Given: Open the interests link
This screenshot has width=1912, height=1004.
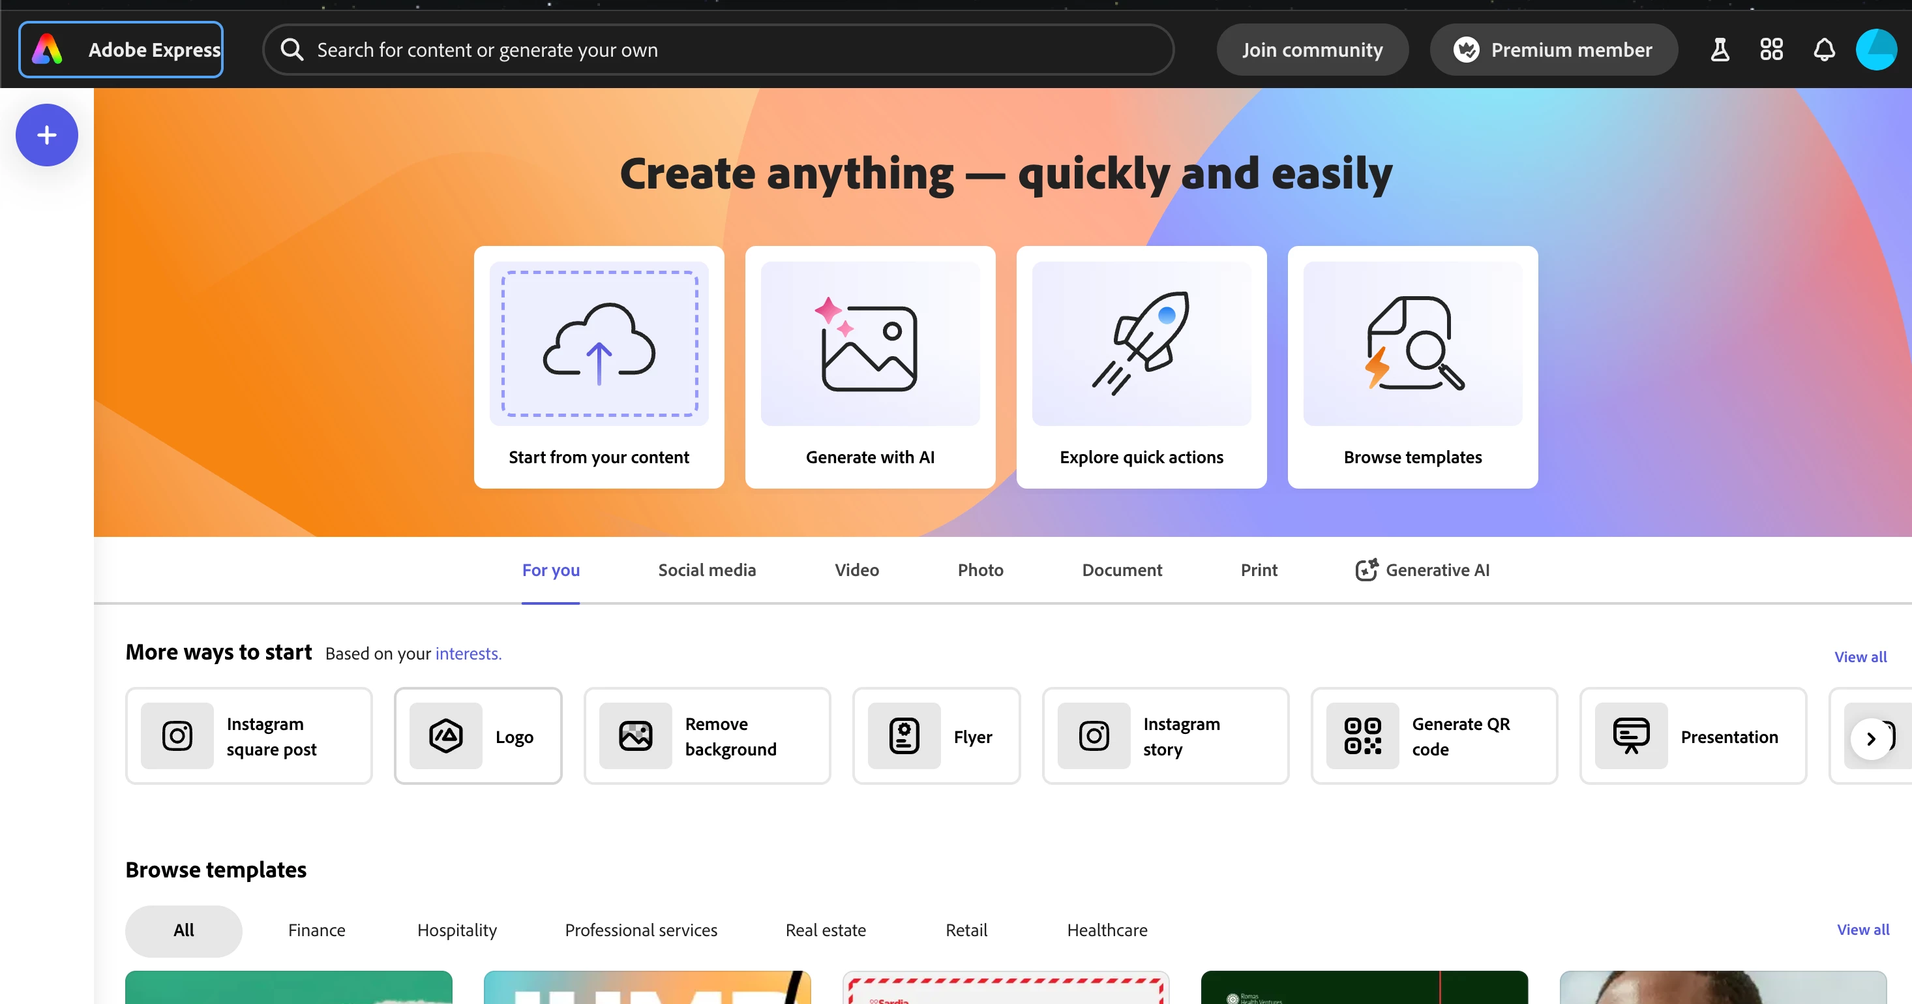Looking at the screenshot, I should (x=468, y=654).
